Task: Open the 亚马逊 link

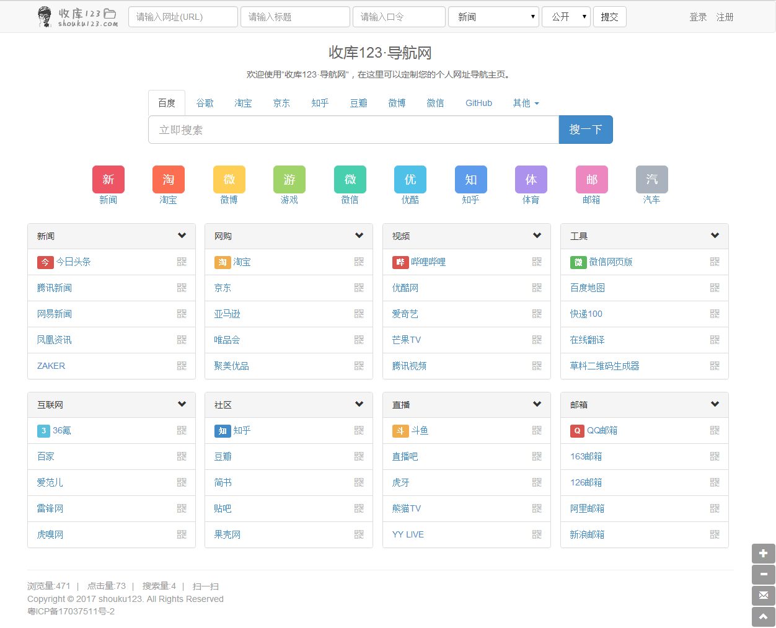Action: click(227, 314)
